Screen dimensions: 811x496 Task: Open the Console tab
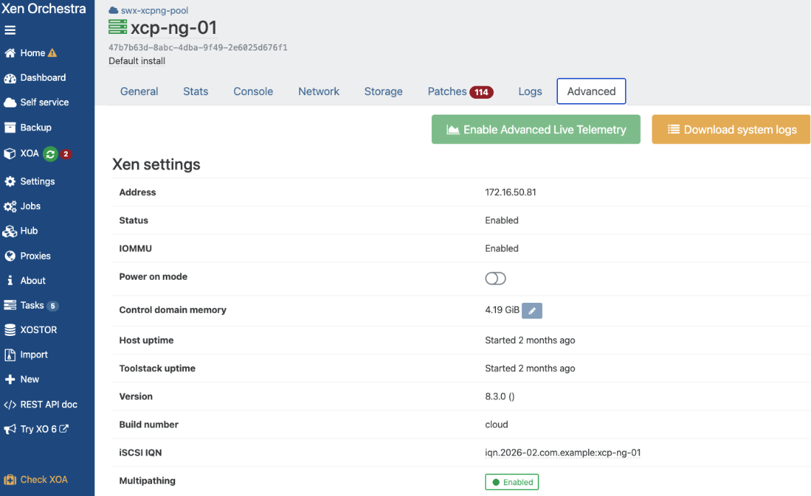[253, 92]
